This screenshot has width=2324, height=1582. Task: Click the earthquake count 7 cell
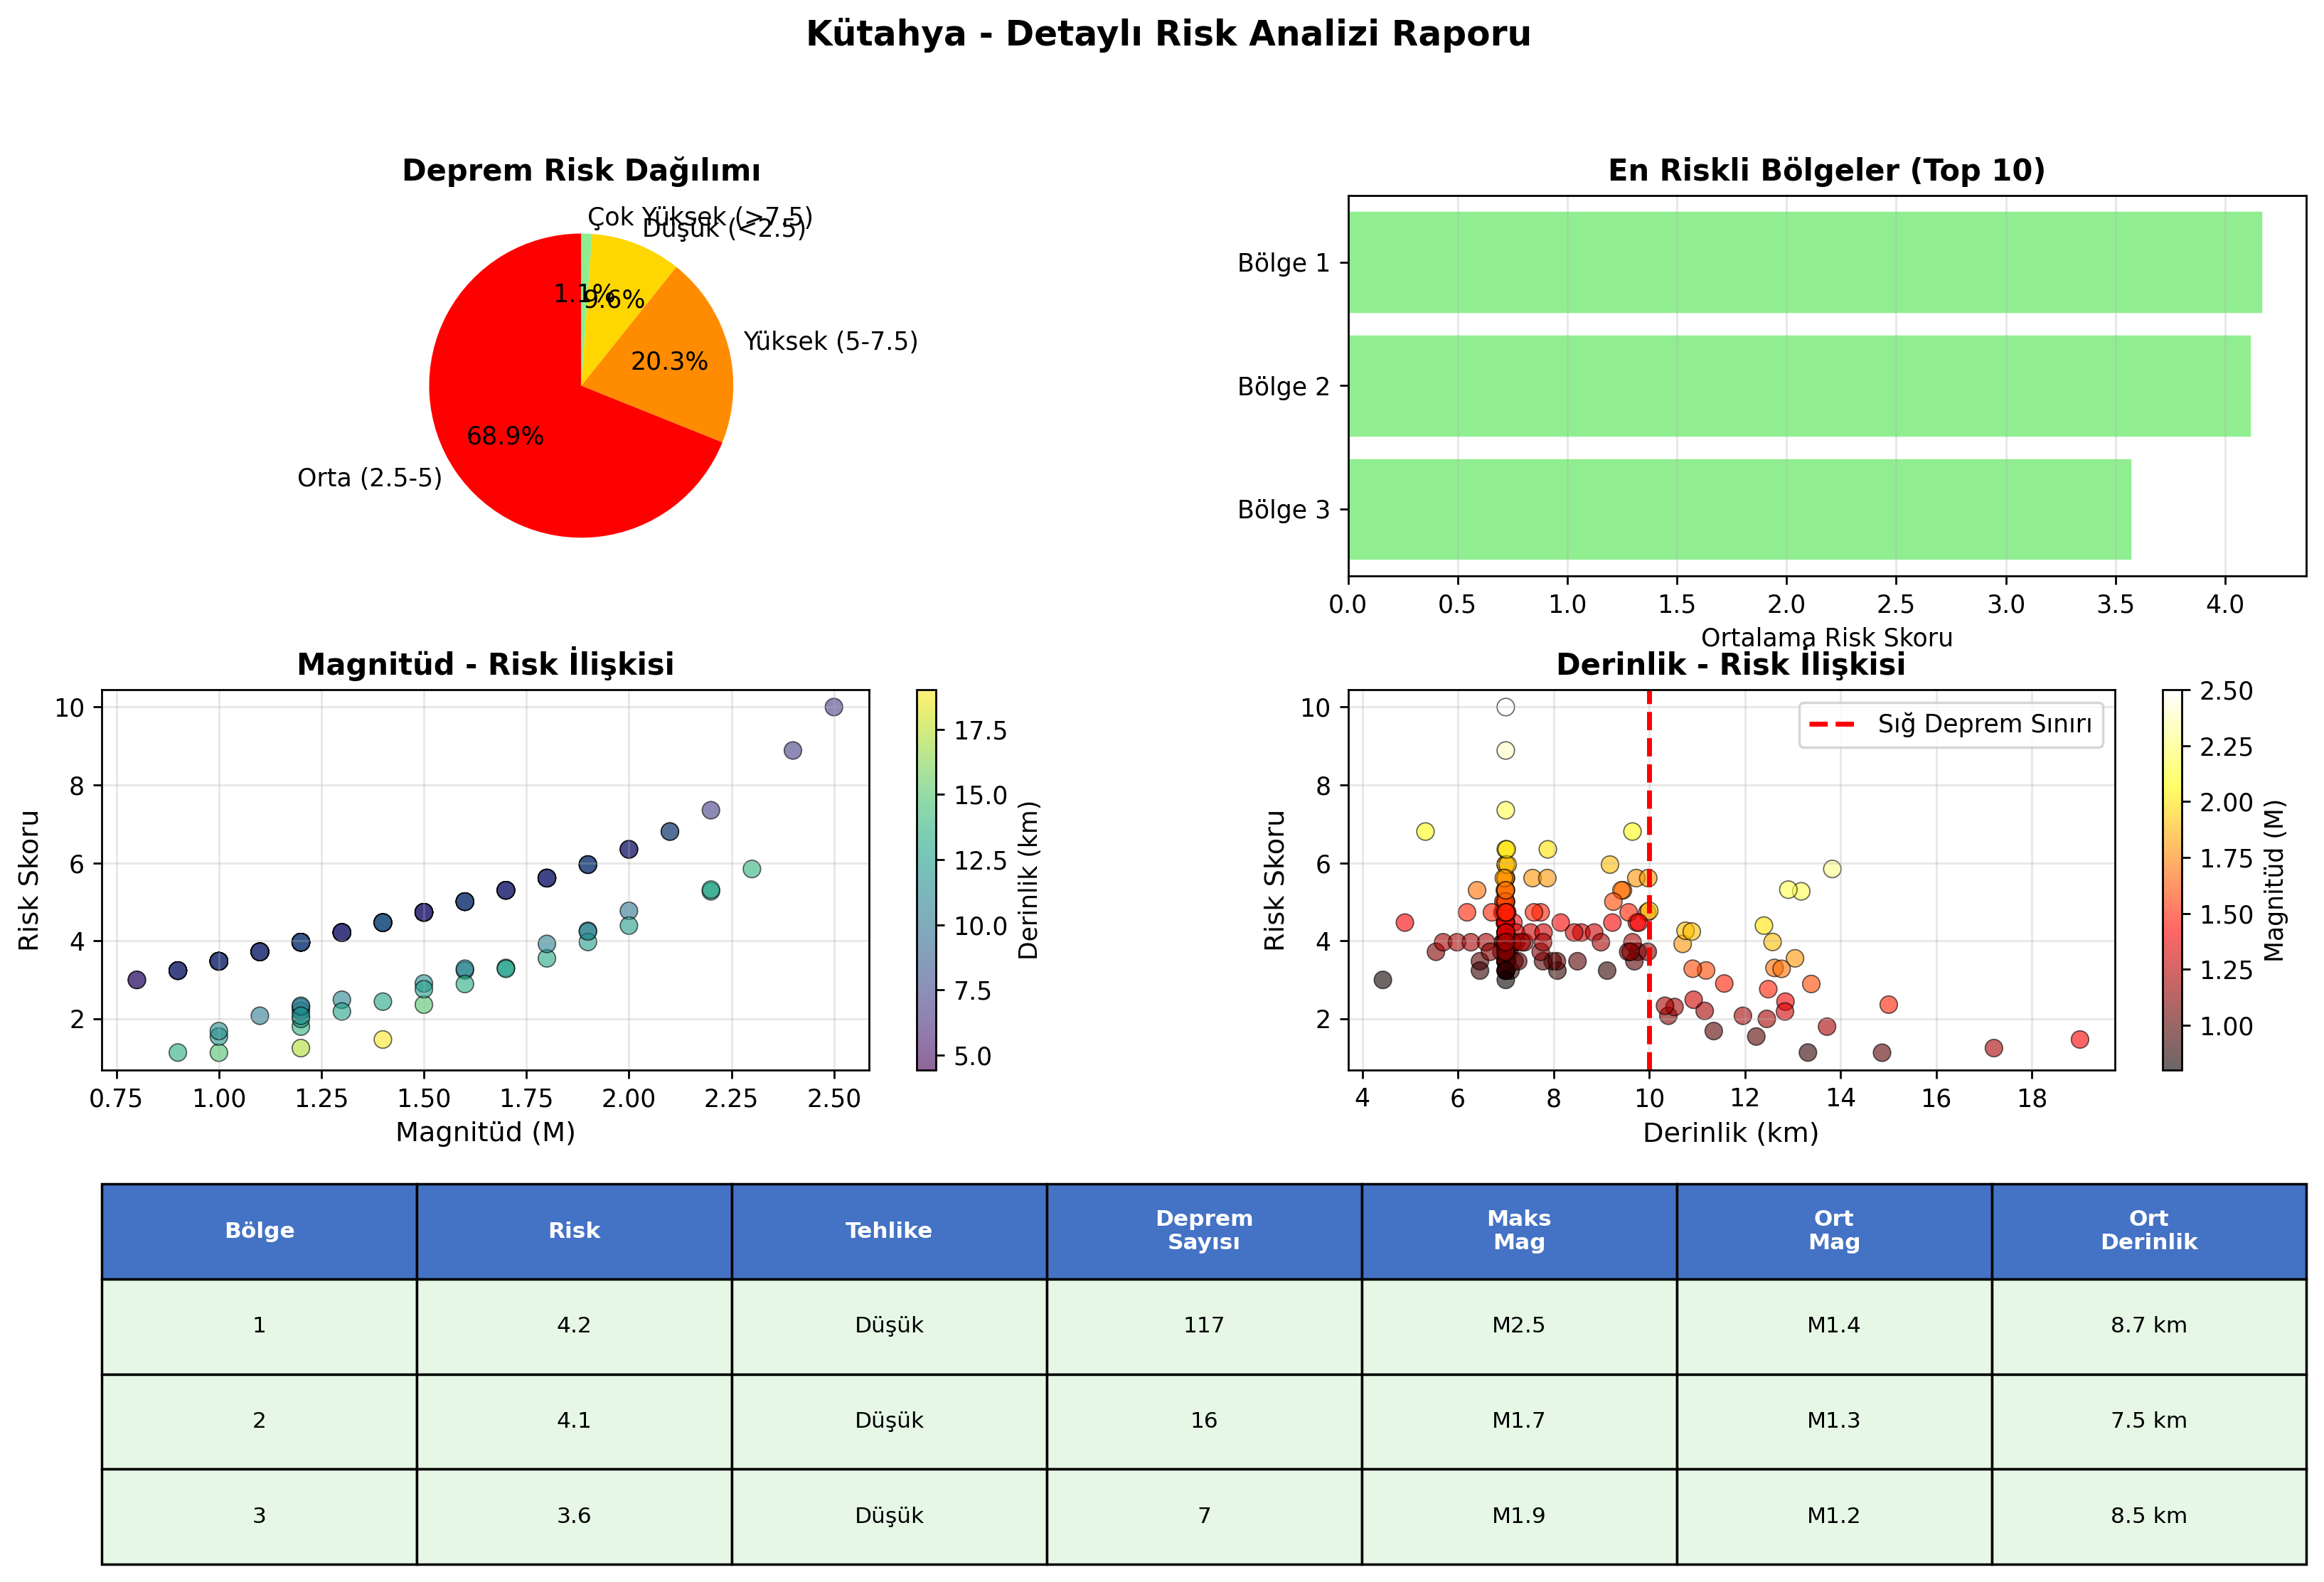coord(1204,1516)
